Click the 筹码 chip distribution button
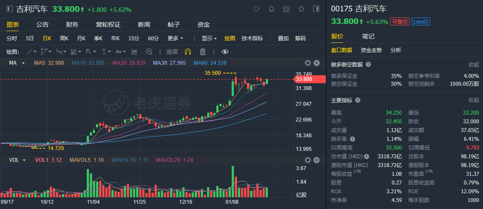483x209 pixels. click(x=300, y=38)
